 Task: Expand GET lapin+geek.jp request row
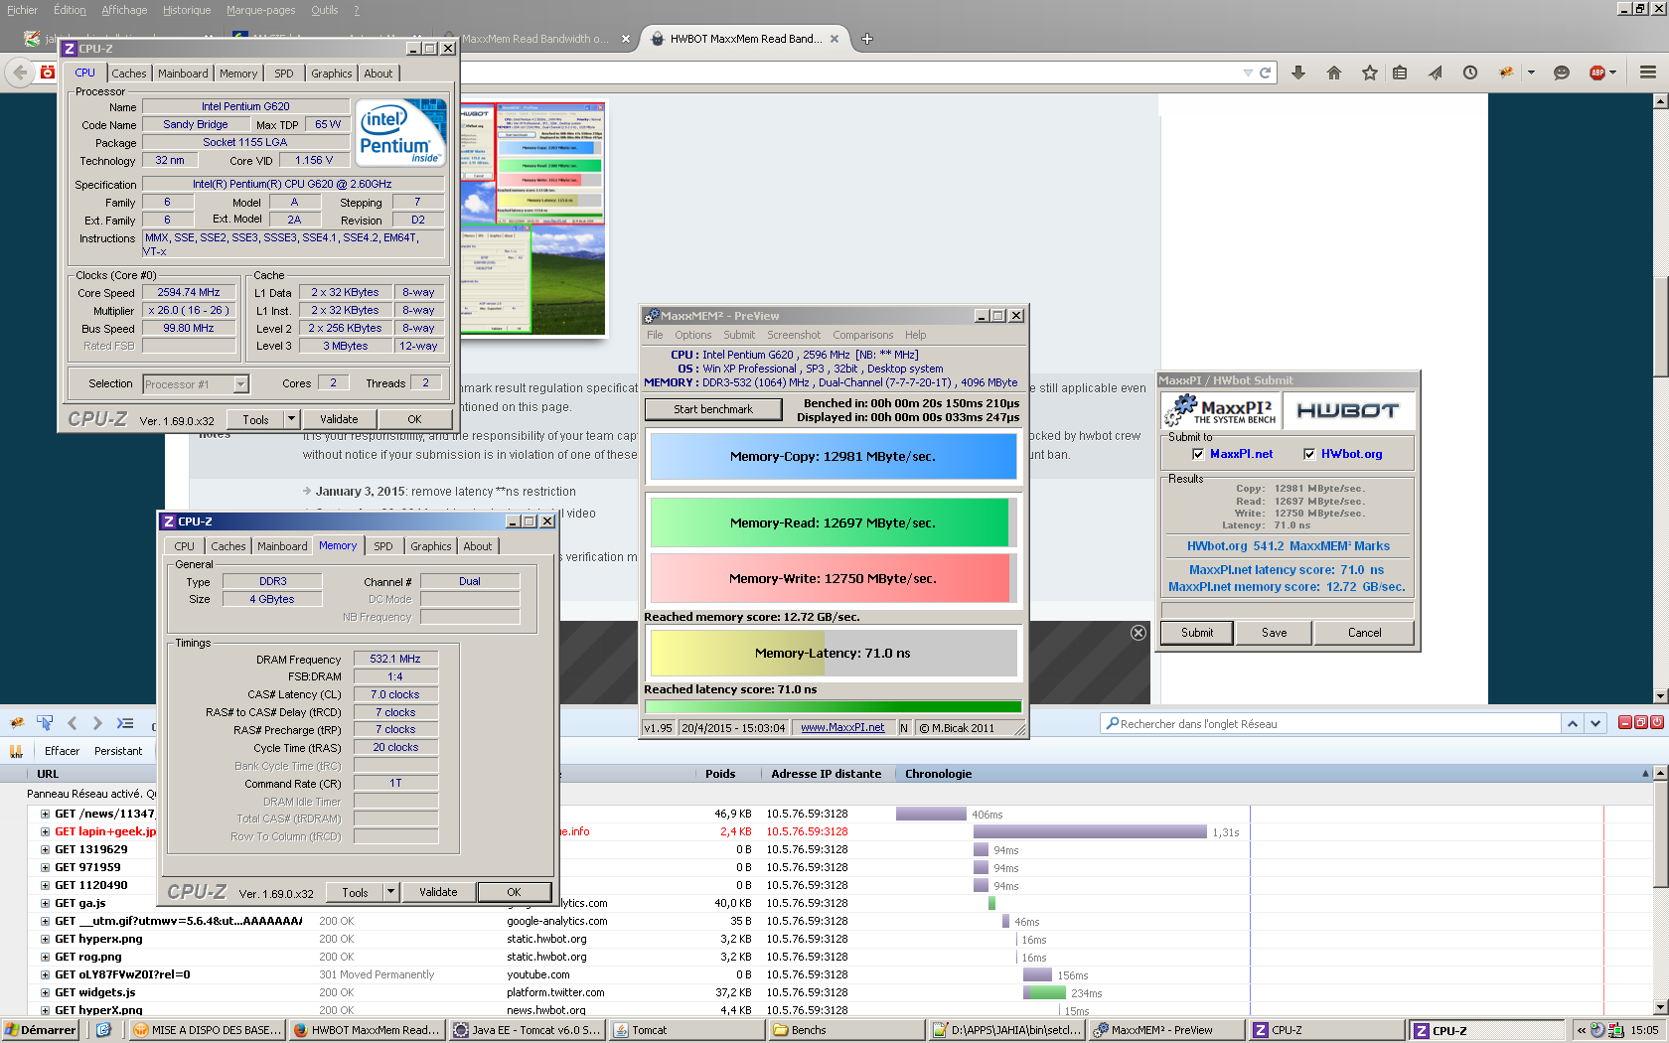(x=45, y=831)
